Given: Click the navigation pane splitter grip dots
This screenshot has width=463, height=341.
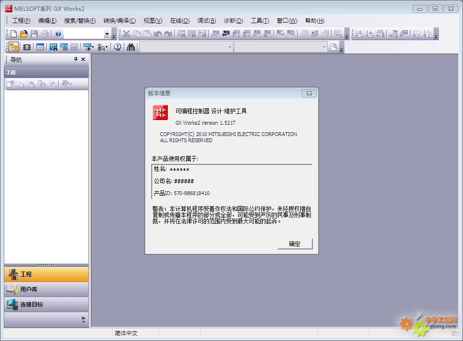Looking at the screenshot, I should point(46,264).
